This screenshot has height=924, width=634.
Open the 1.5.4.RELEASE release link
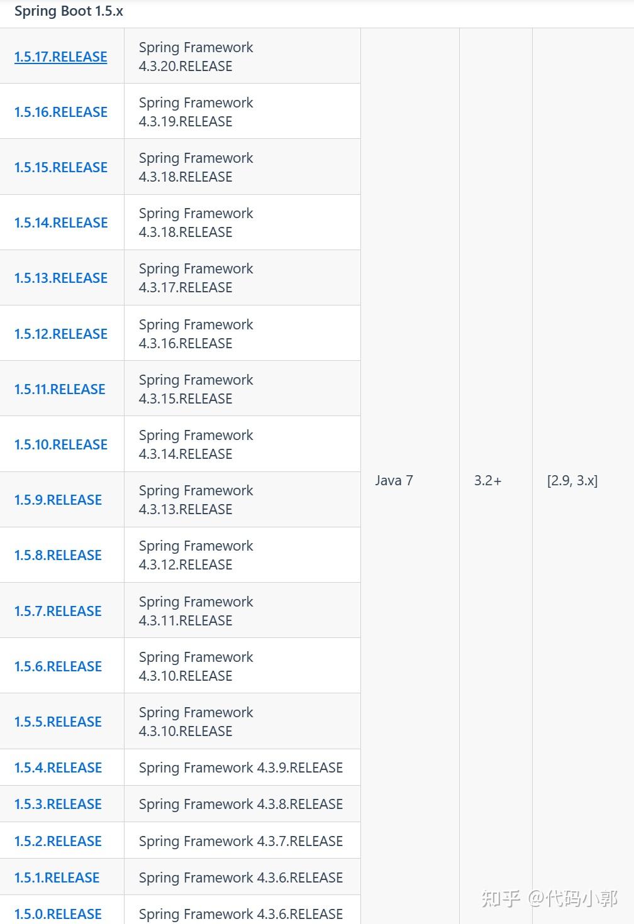pos(58,767)
